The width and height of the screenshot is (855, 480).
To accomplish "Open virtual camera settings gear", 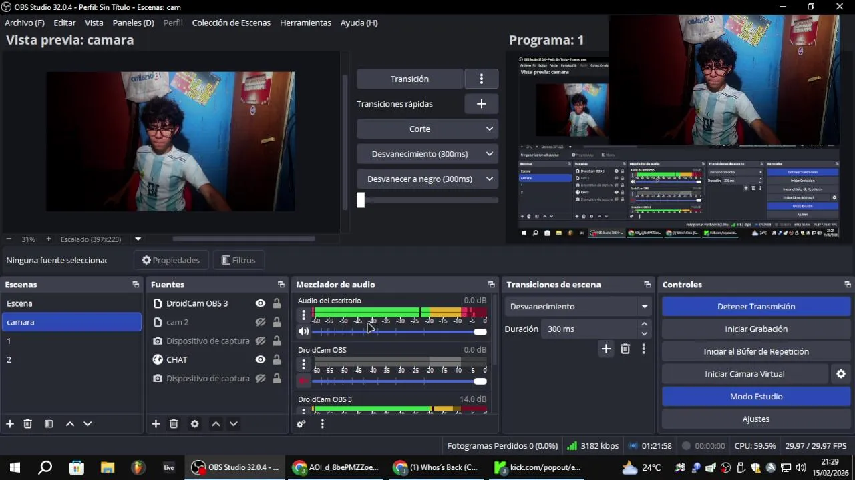I will [841, 374].
